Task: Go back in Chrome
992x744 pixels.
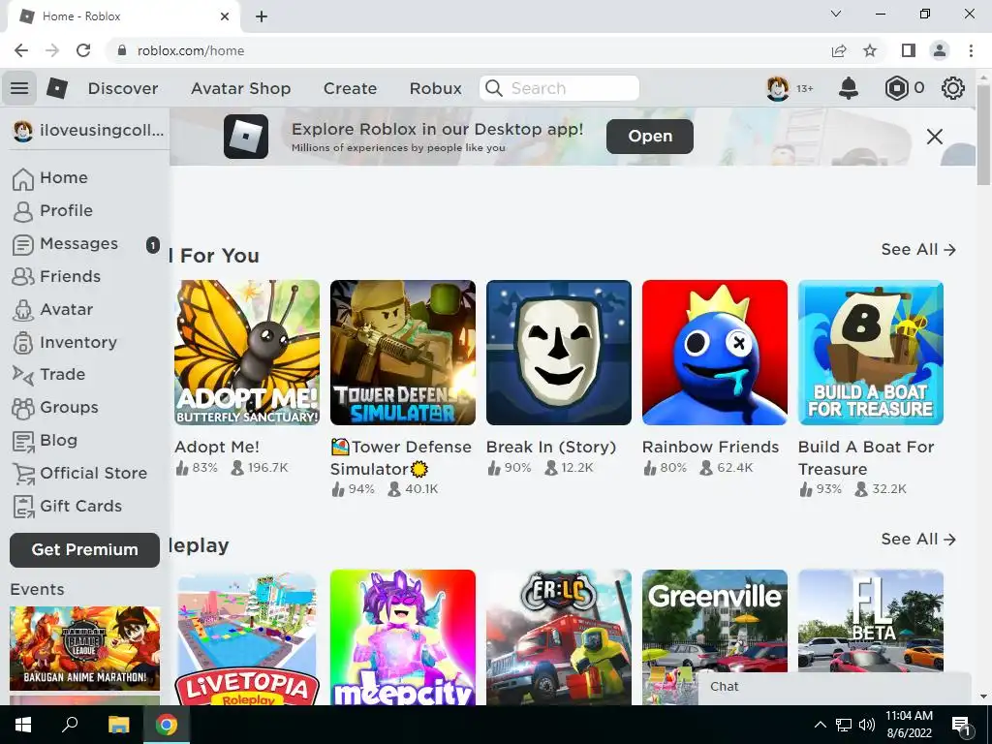Action: point(21,50)
